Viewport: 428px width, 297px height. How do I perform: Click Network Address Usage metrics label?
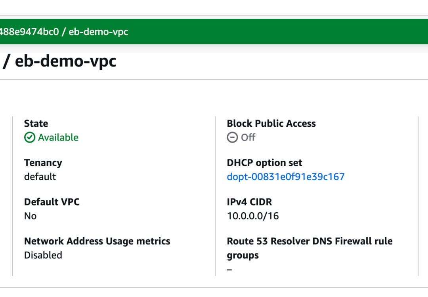point(97,241)
